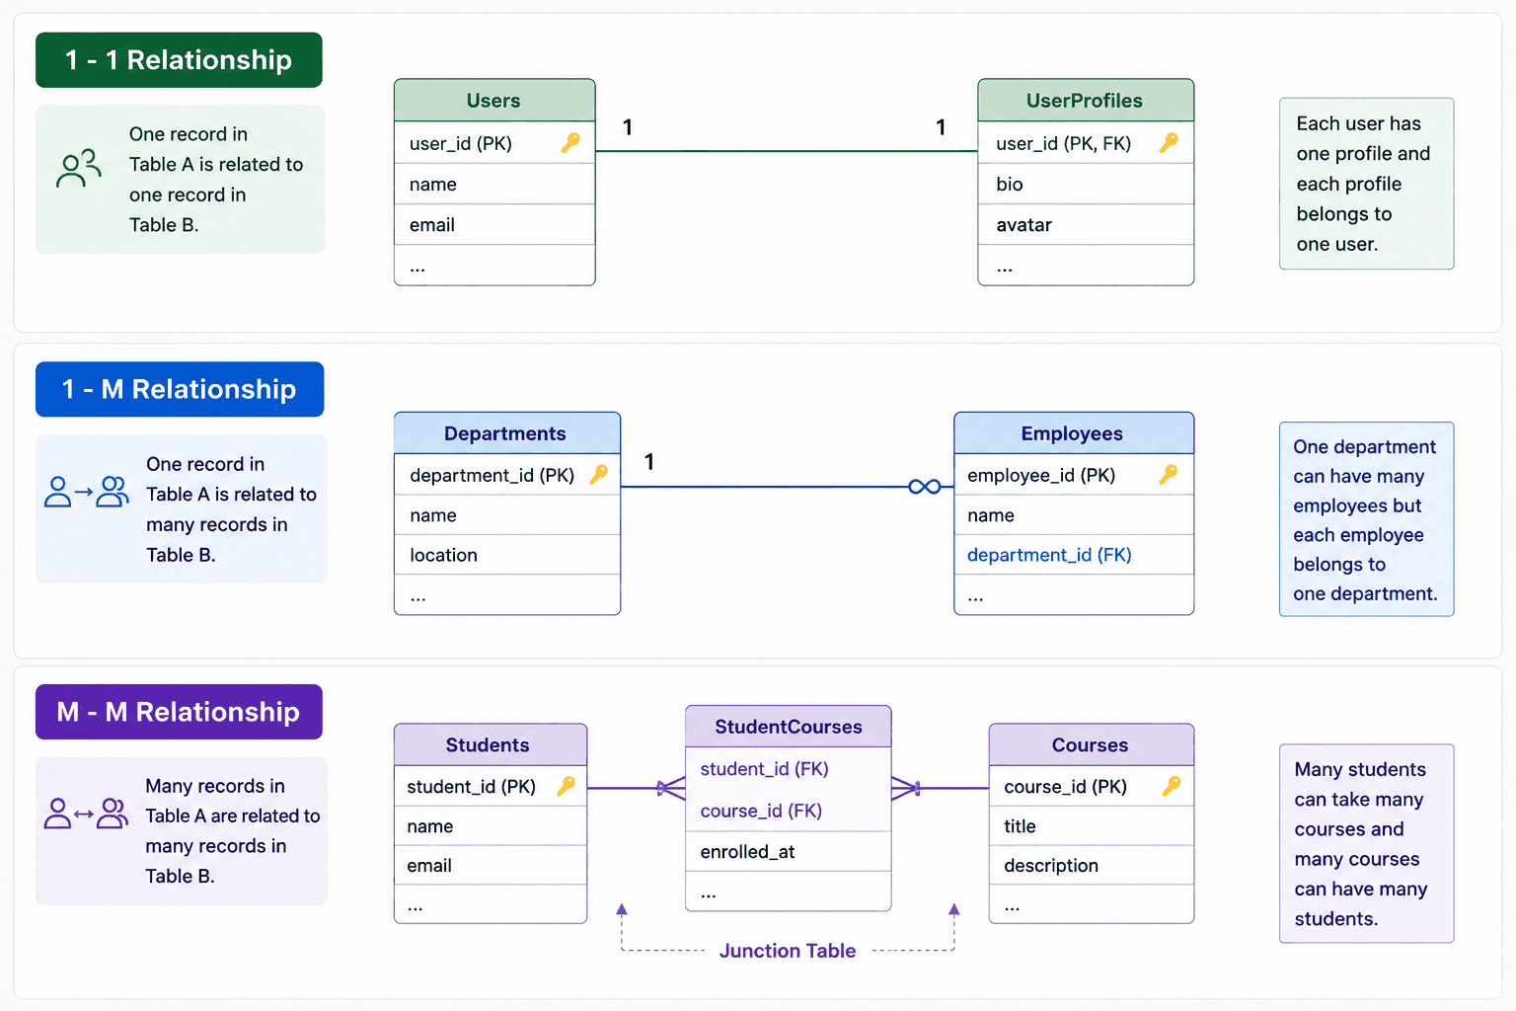Click the crow's foot connector right of StudentCourses

point(906,788)
